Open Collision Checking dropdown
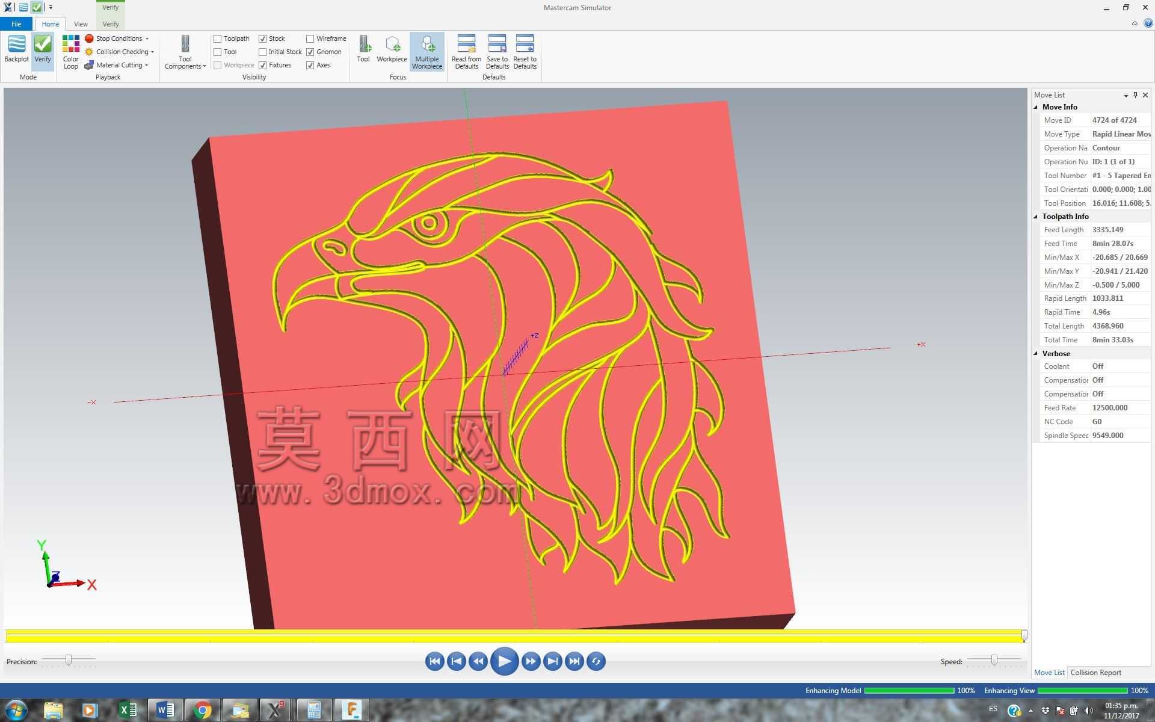 (x=120, y=52)
